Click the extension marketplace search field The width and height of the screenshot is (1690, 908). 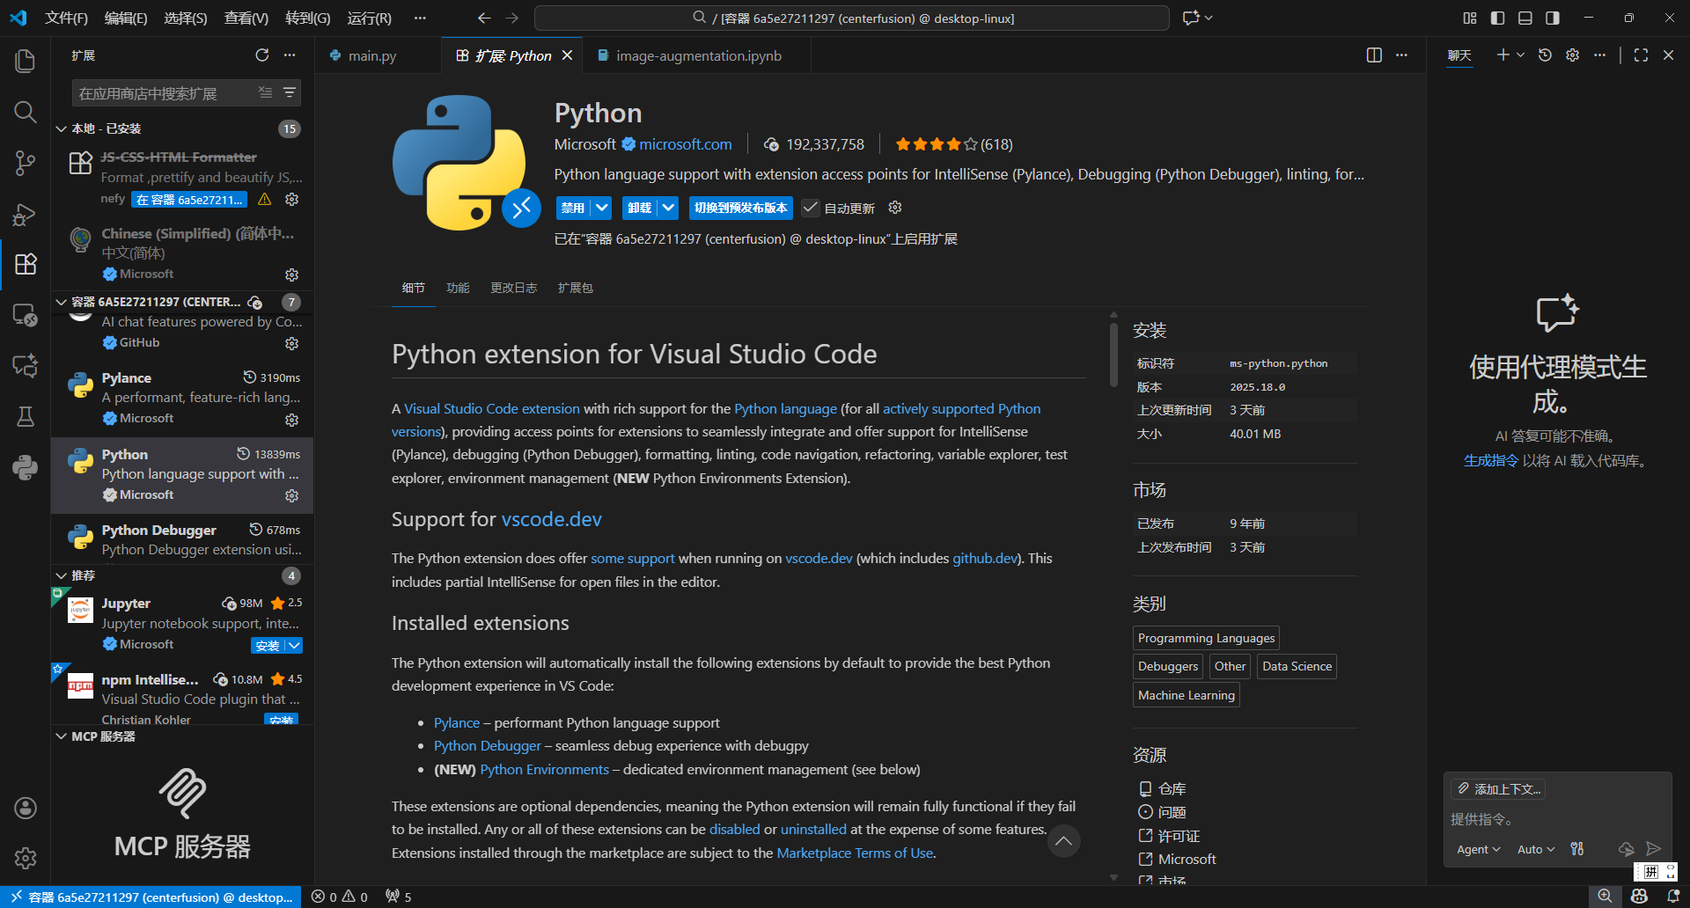click(163, 93)
